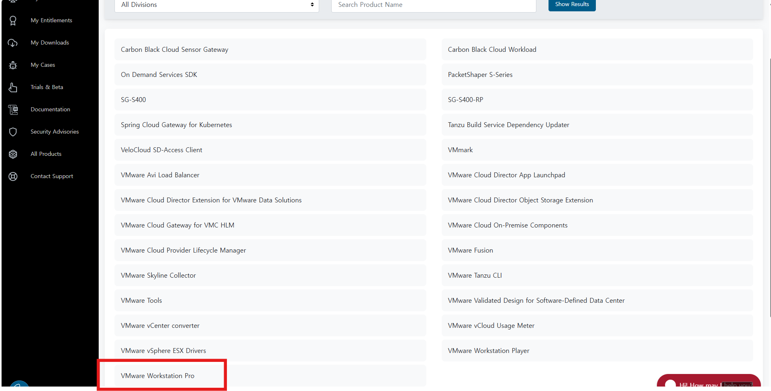Open Security Advisories section

pos(55,132)
